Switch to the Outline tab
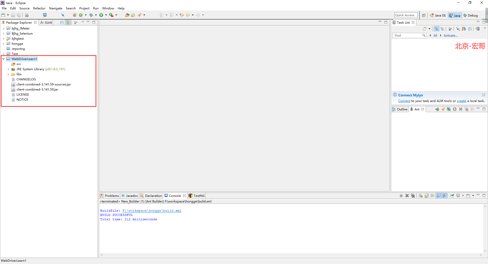Viewport: 488px width, 264px height. pyautogui.click(x=400, y=109)
